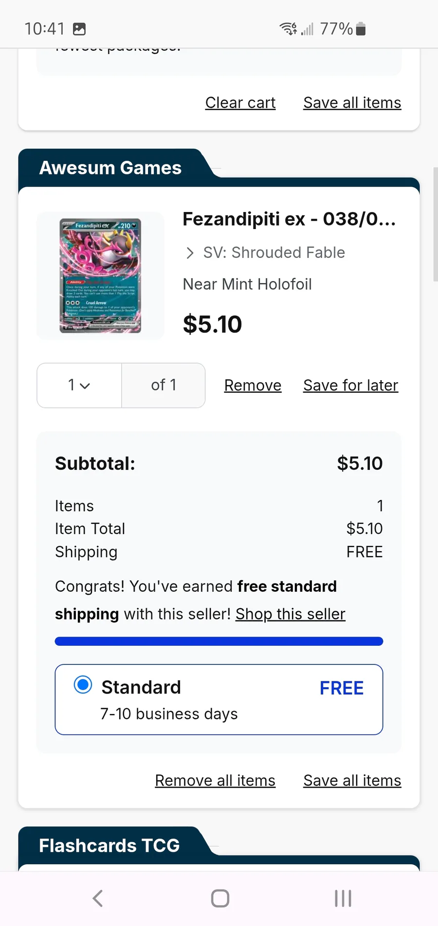Tap the Android back navigation icon
Image resolution: width=438 pixels, height=926 pixels.
pyautogui.click(x=98, y=898)
